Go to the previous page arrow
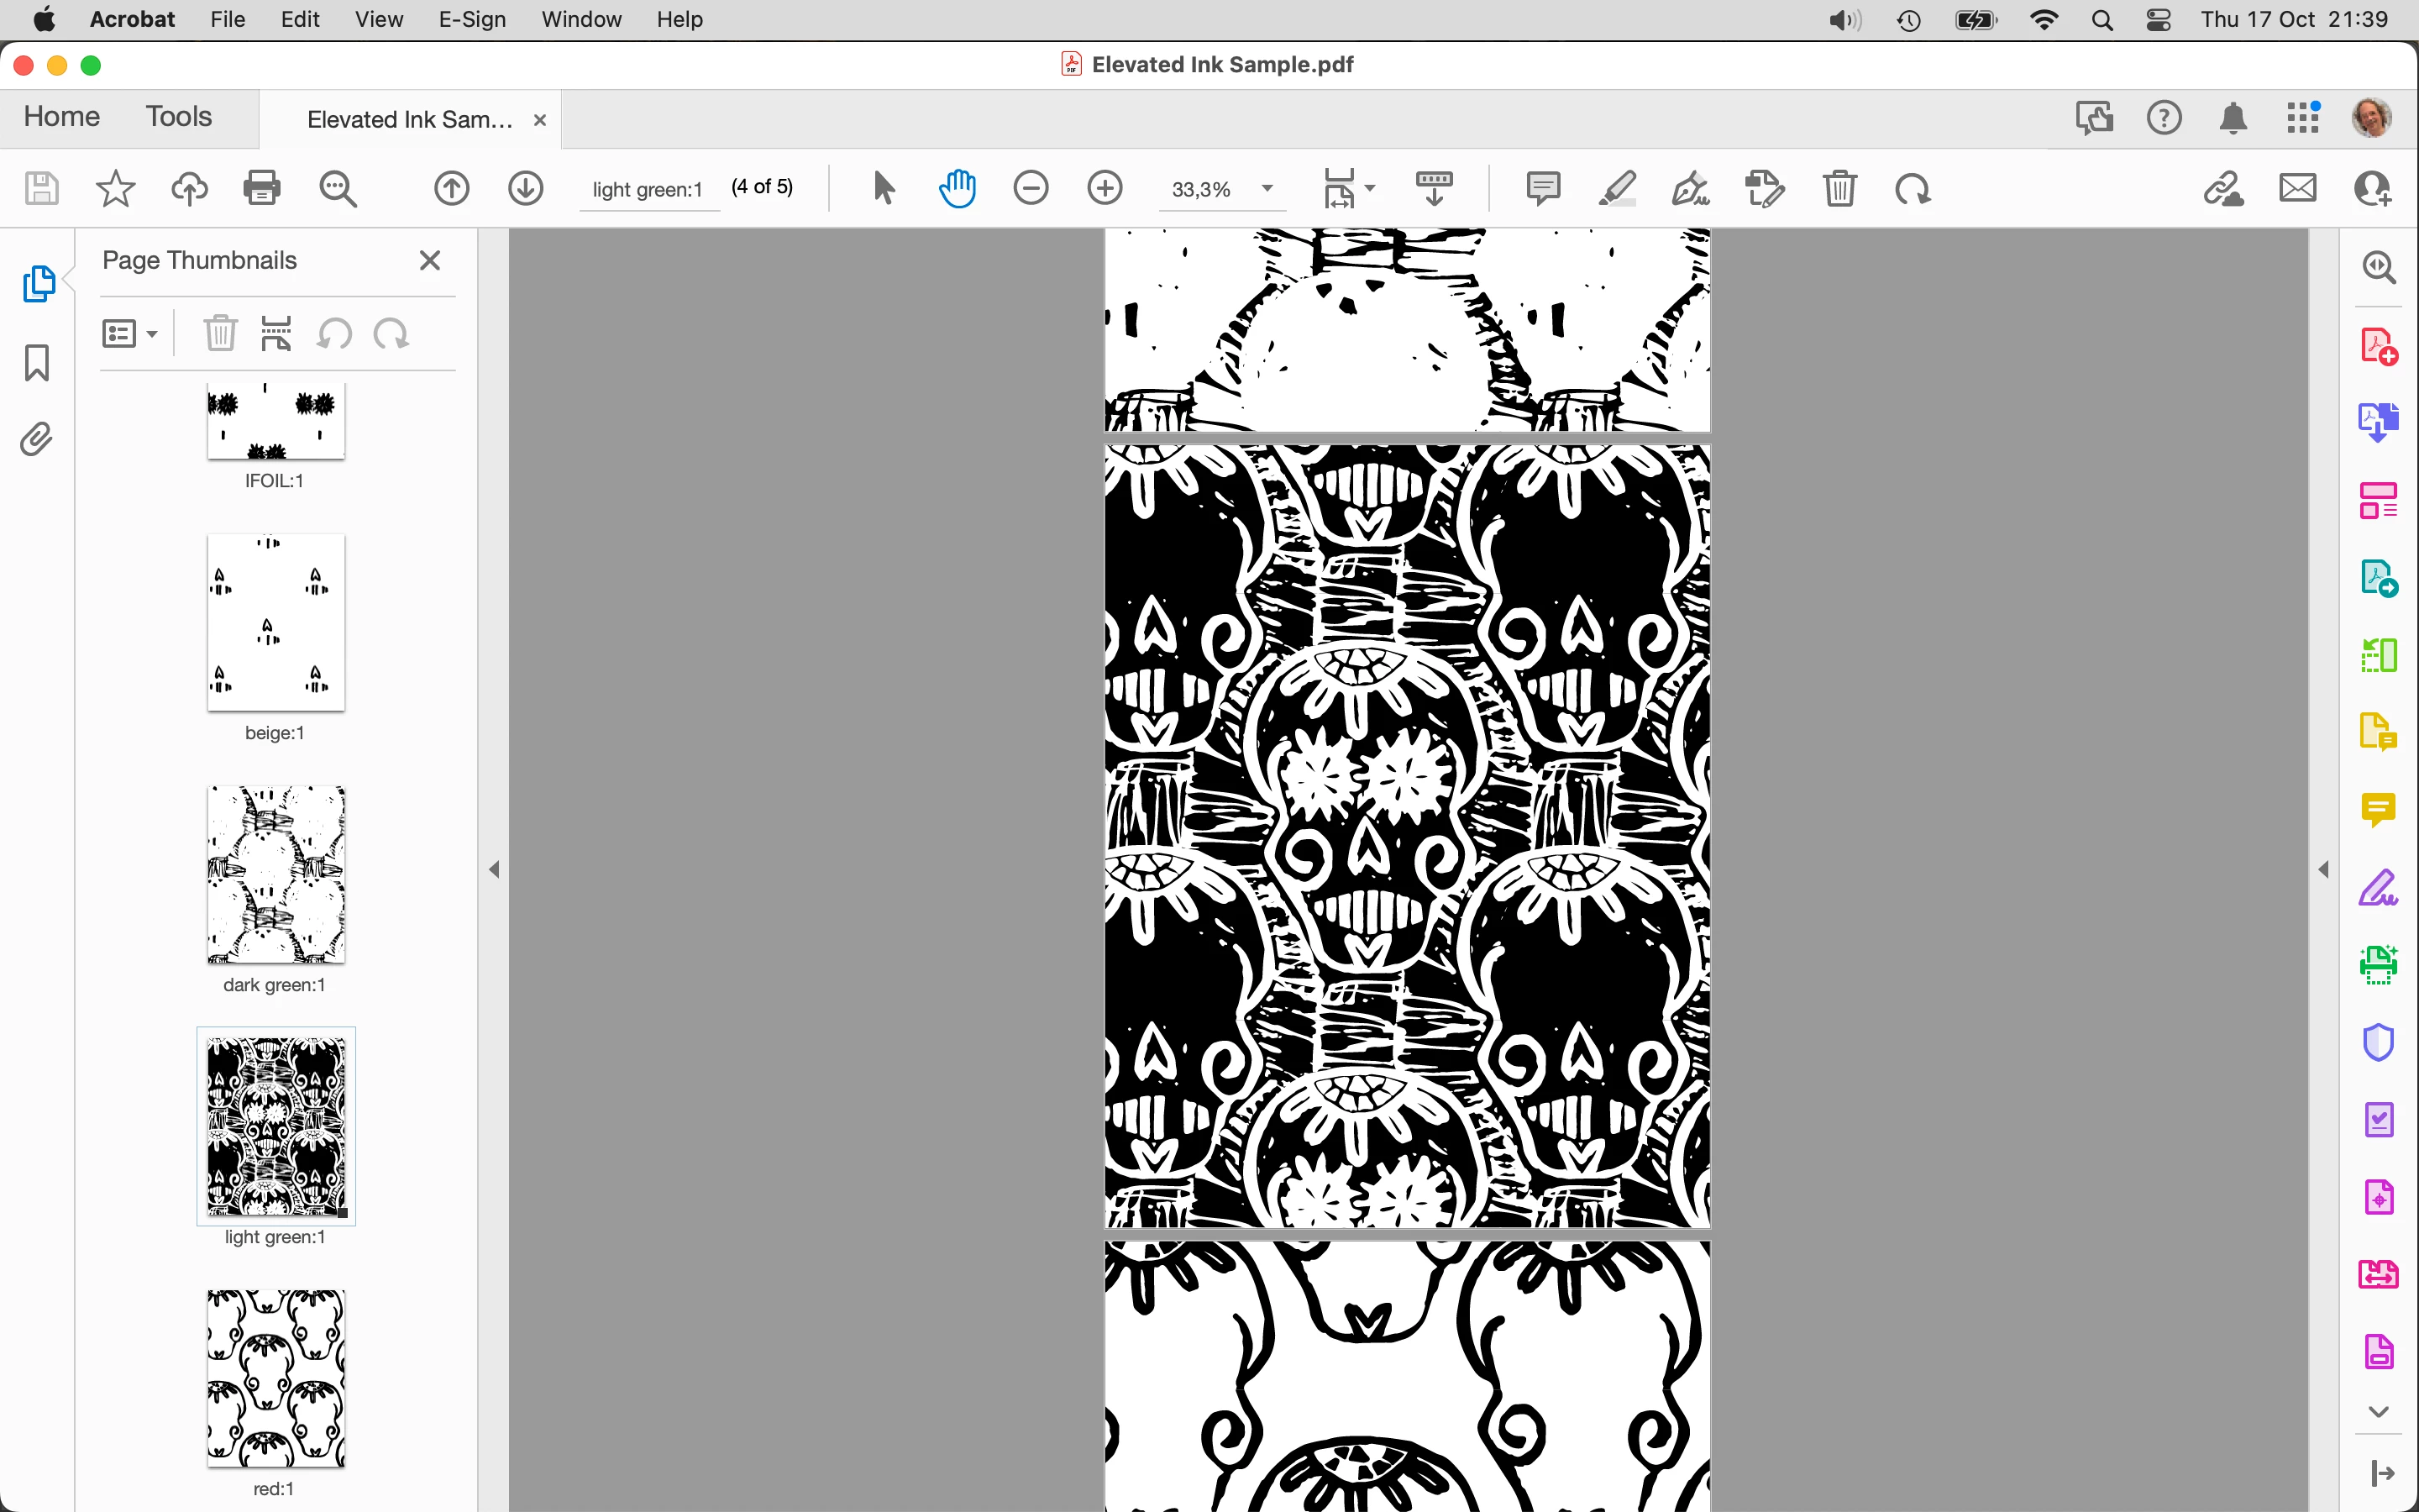 pos(452,188)
